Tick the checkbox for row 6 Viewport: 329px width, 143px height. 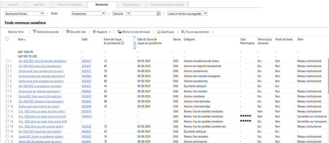coord(7,86)
